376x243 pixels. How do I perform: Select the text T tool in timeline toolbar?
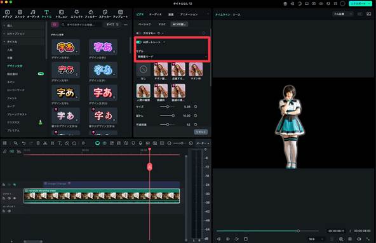(60, 143)
